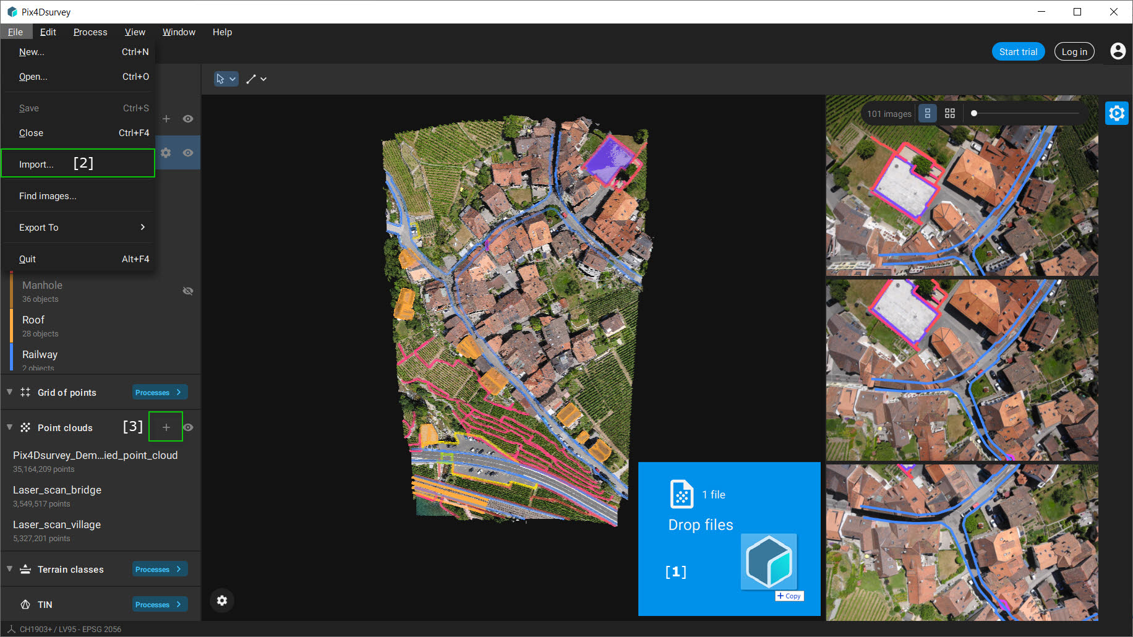The width and height of the screenshot is (1133, 637).
Task: Switch image panel to single column layout
Action: click(x=927, y=113)
